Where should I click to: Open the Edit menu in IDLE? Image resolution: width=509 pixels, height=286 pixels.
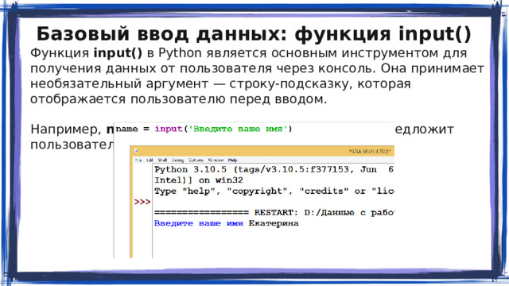(150, 160)
